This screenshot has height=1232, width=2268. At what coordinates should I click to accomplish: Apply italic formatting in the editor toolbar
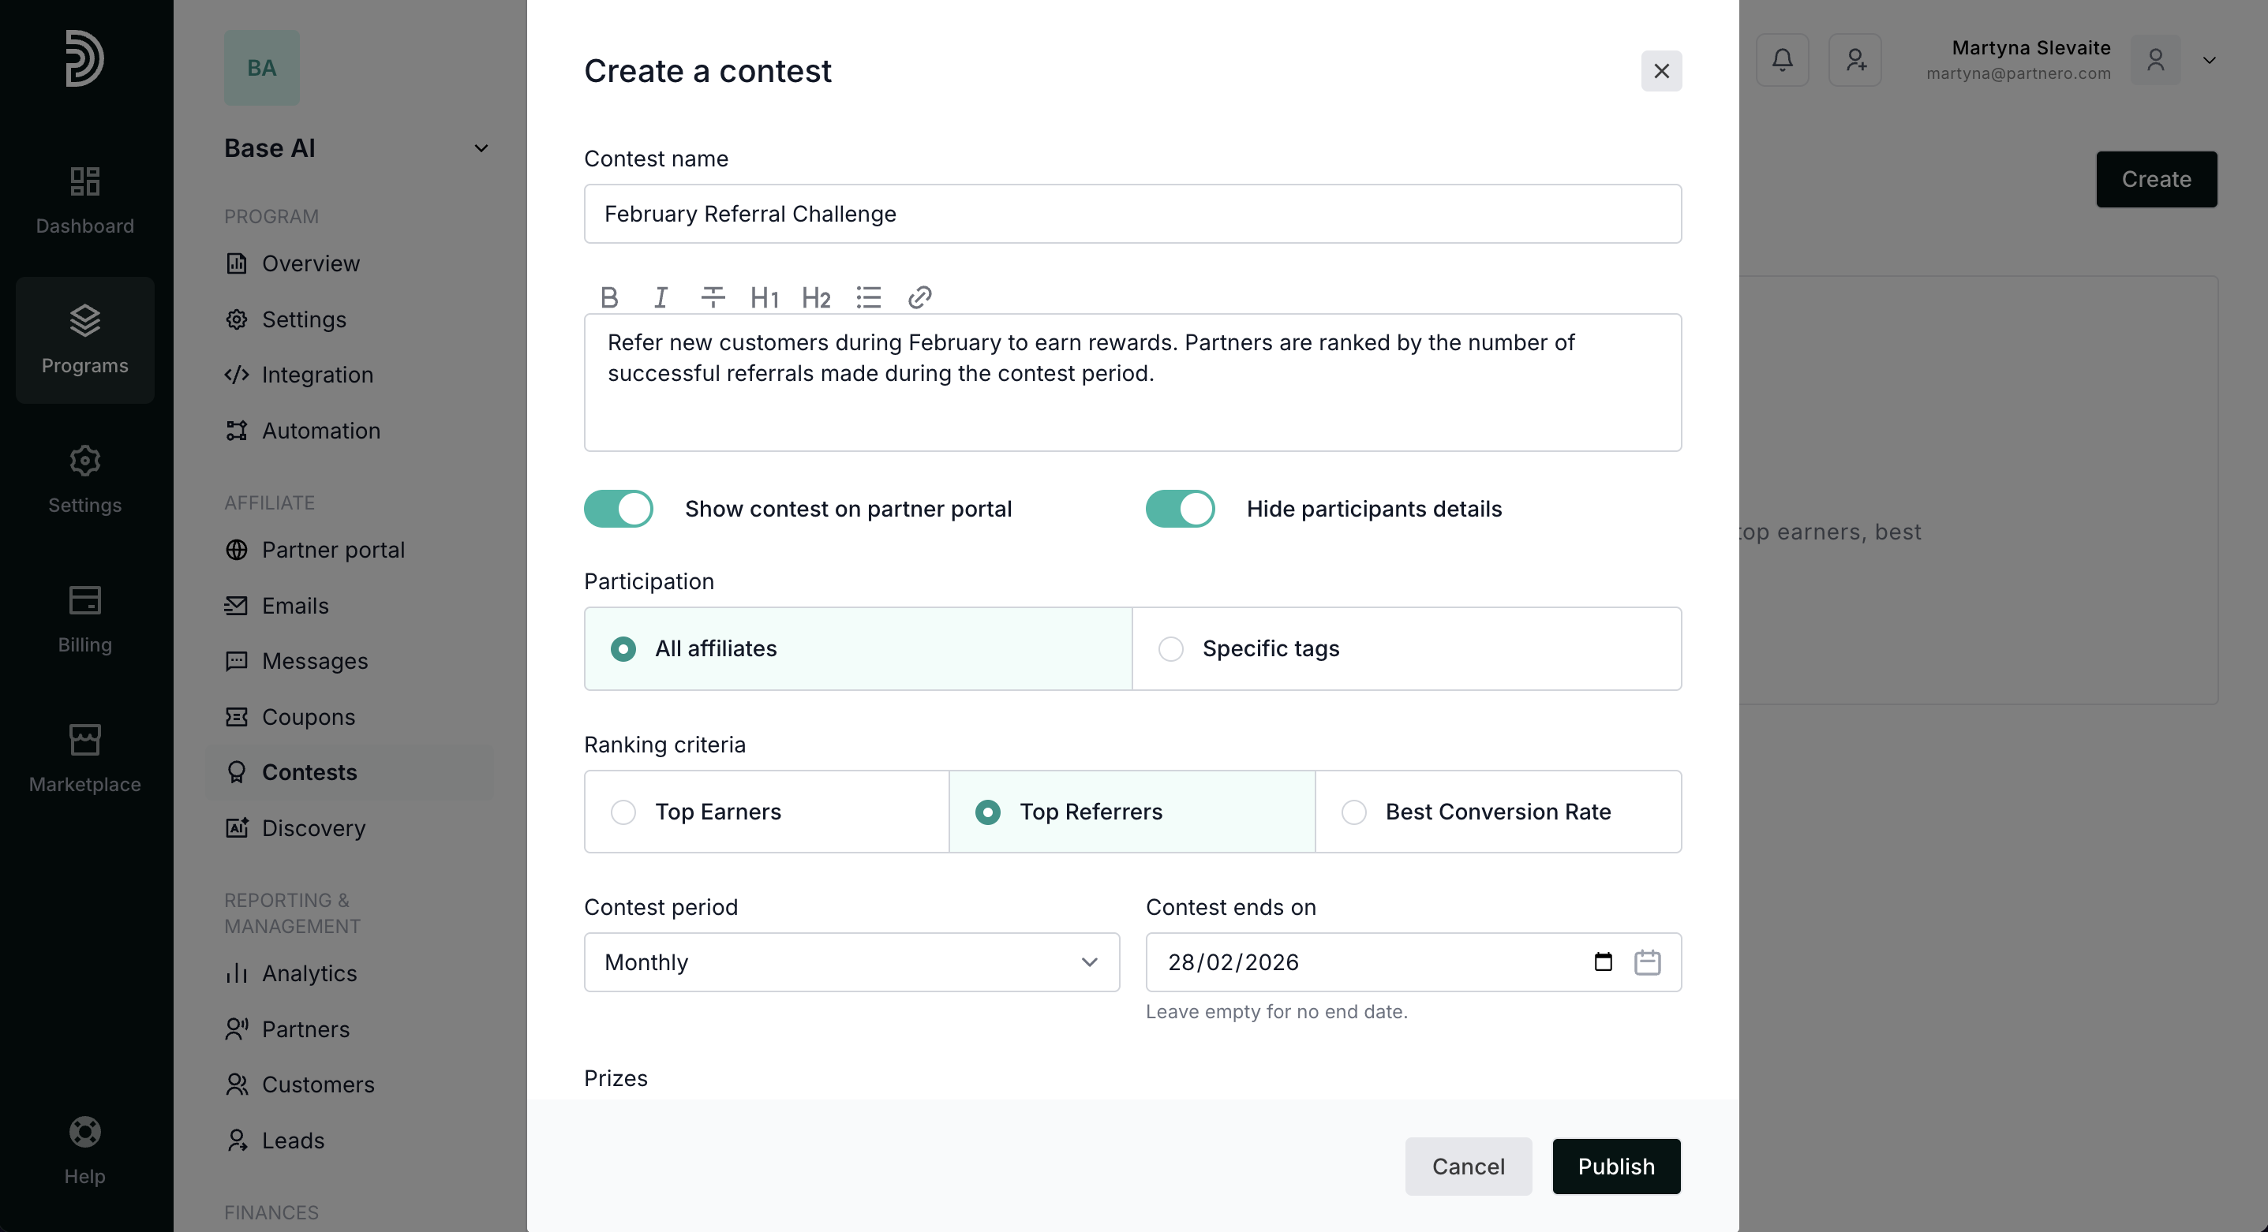661,297
